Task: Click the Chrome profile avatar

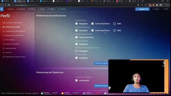Action: (x=164, y=5)
